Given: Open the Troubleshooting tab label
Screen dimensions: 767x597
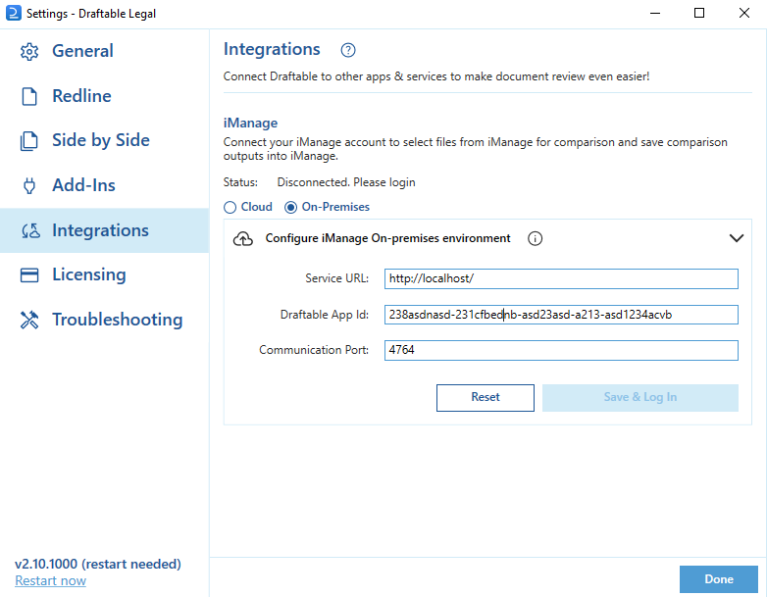Looking at the screenshot, I should [118, 320].
